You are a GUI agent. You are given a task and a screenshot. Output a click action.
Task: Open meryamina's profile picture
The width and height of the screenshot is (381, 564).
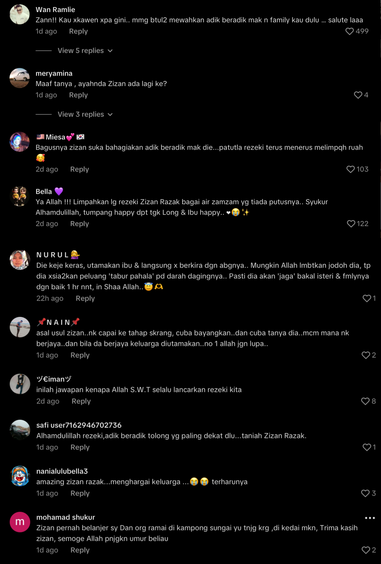(20, 78)
